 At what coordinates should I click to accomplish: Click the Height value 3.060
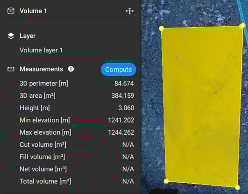coord(126,108)
